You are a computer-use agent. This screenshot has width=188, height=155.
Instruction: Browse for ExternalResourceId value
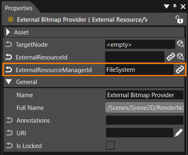tap(180, 57)
